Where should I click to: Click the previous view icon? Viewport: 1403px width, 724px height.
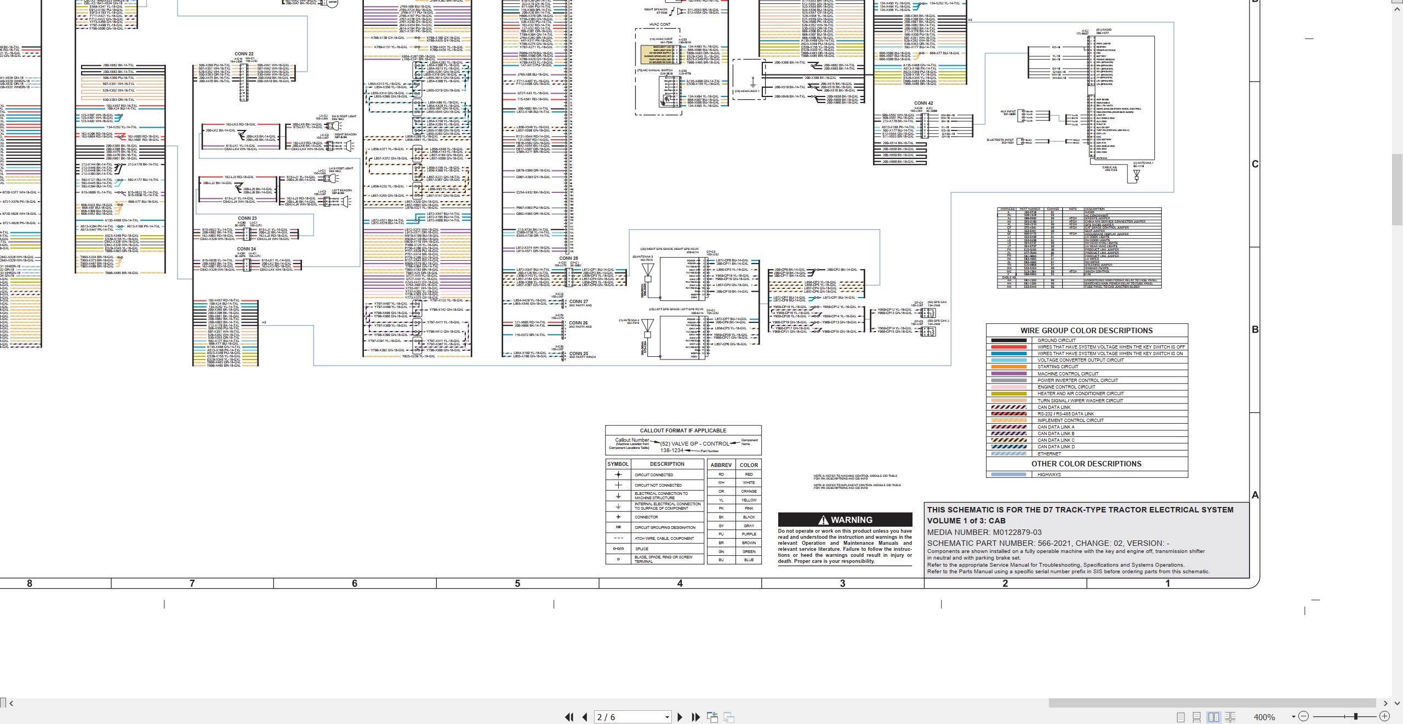click(712, 717)
